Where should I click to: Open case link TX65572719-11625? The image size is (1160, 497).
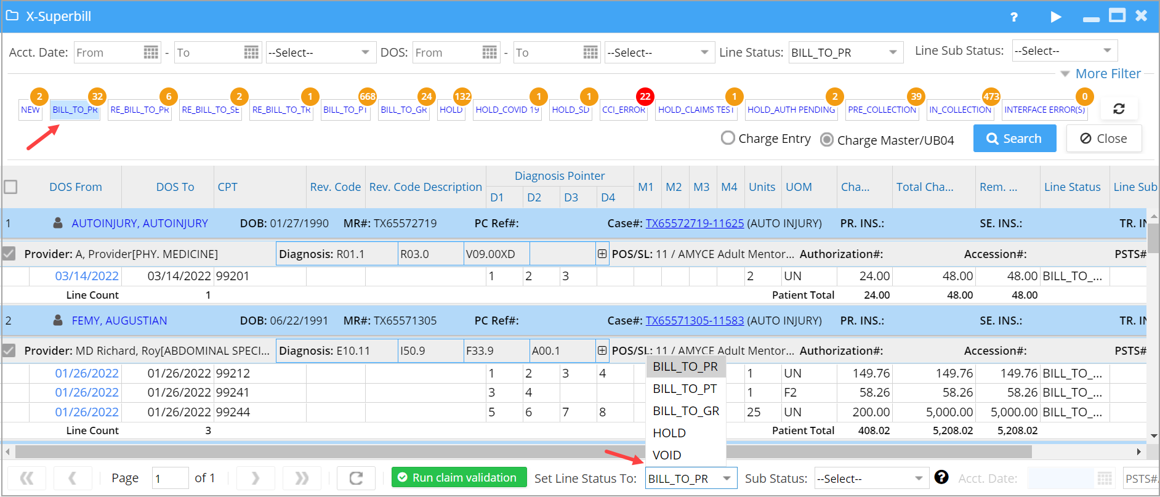click(695, 224)
